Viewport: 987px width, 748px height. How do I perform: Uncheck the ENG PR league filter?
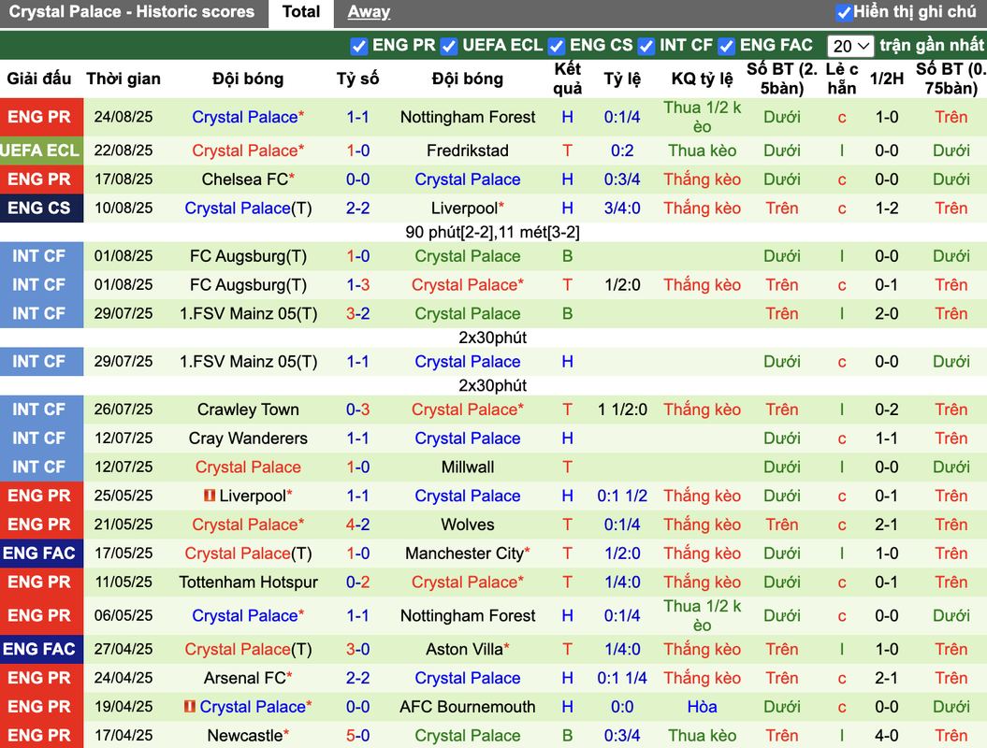click(359, 46)
